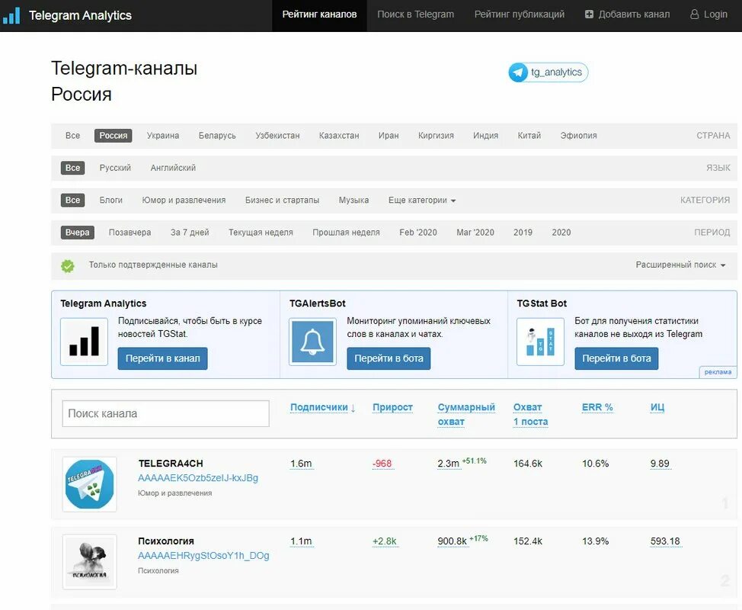Choose the Блоги category
The image size is (742, 610).
point(110,200)
